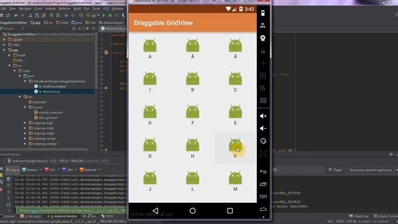Expand the mipmap-mdpi folder
This screenshot has height=224, width=398.
25,128
